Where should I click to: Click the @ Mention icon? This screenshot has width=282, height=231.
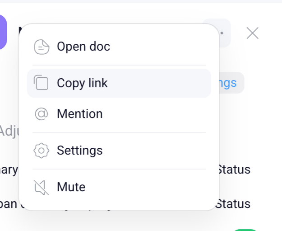click(42, 114)
